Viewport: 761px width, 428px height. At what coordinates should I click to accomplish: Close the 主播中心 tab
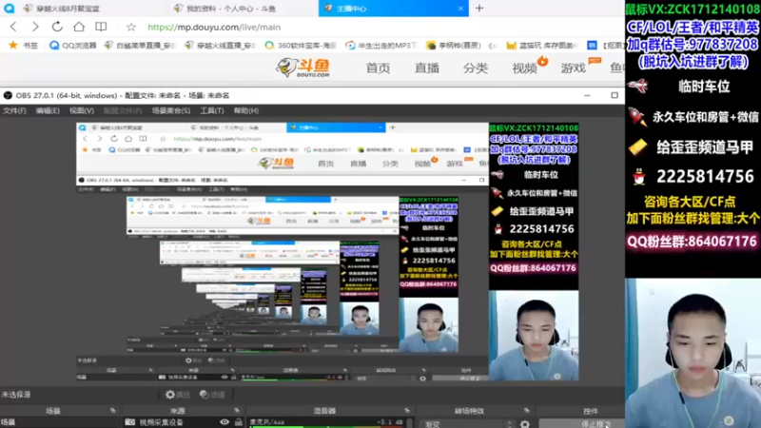click(460, 9)
